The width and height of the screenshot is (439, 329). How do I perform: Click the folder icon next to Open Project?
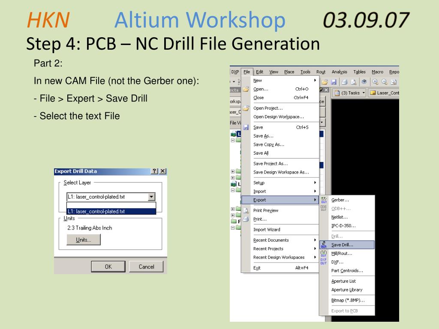pos(246,108)
